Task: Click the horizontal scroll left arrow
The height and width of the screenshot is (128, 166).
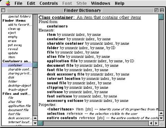Action: [x=151, y=123]
